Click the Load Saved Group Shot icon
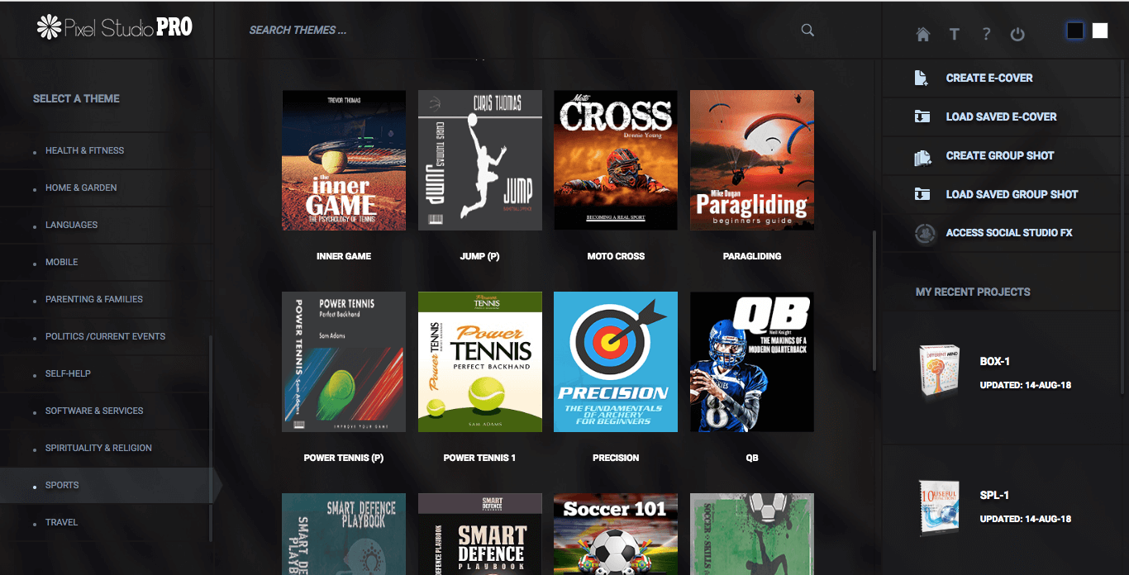The height and width of the screenshot is (575, 1129). (922, 194)
